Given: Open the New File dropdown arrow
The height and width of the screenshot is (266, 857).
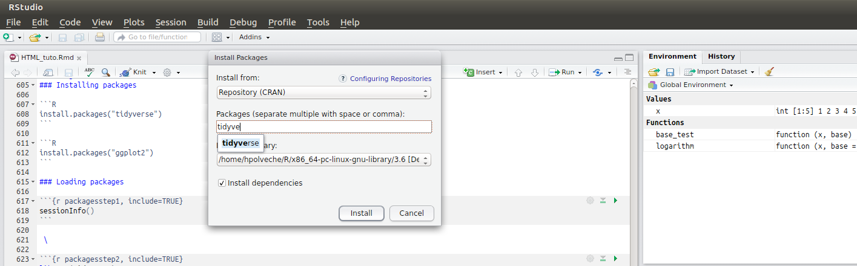Looking at the screenshot, I should (19, 37).
